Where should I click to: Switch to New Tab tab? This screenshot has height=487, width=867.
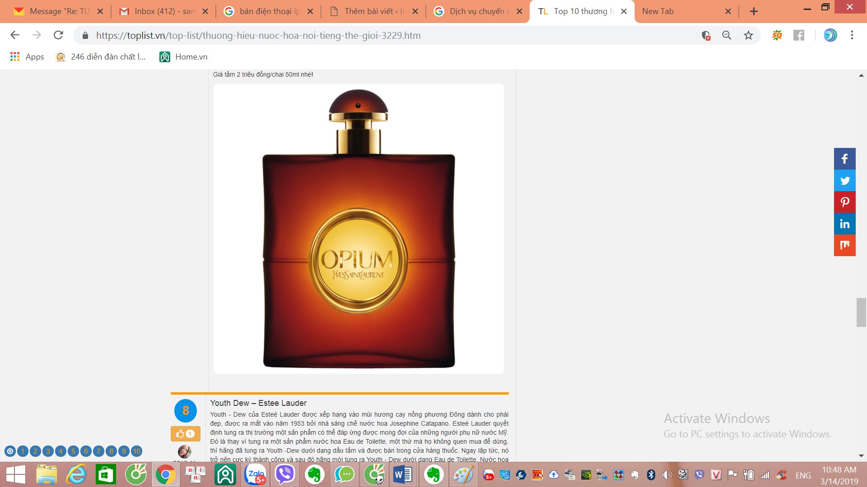[x=657, y=11]
